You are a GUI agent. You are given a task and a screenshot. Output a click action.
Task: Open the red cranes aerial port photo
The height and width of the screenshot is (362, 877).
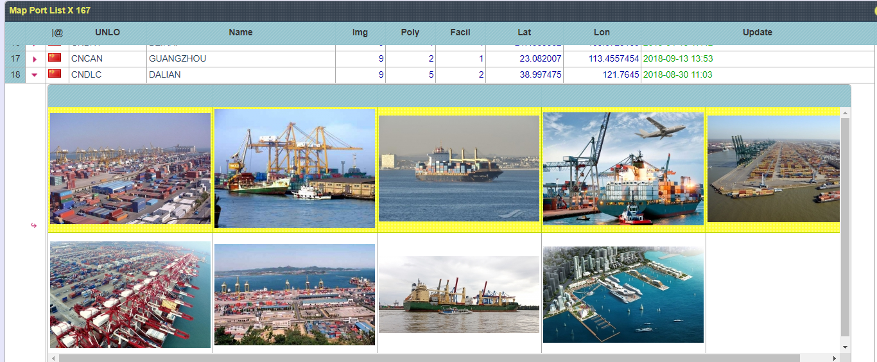pos(130,295)
